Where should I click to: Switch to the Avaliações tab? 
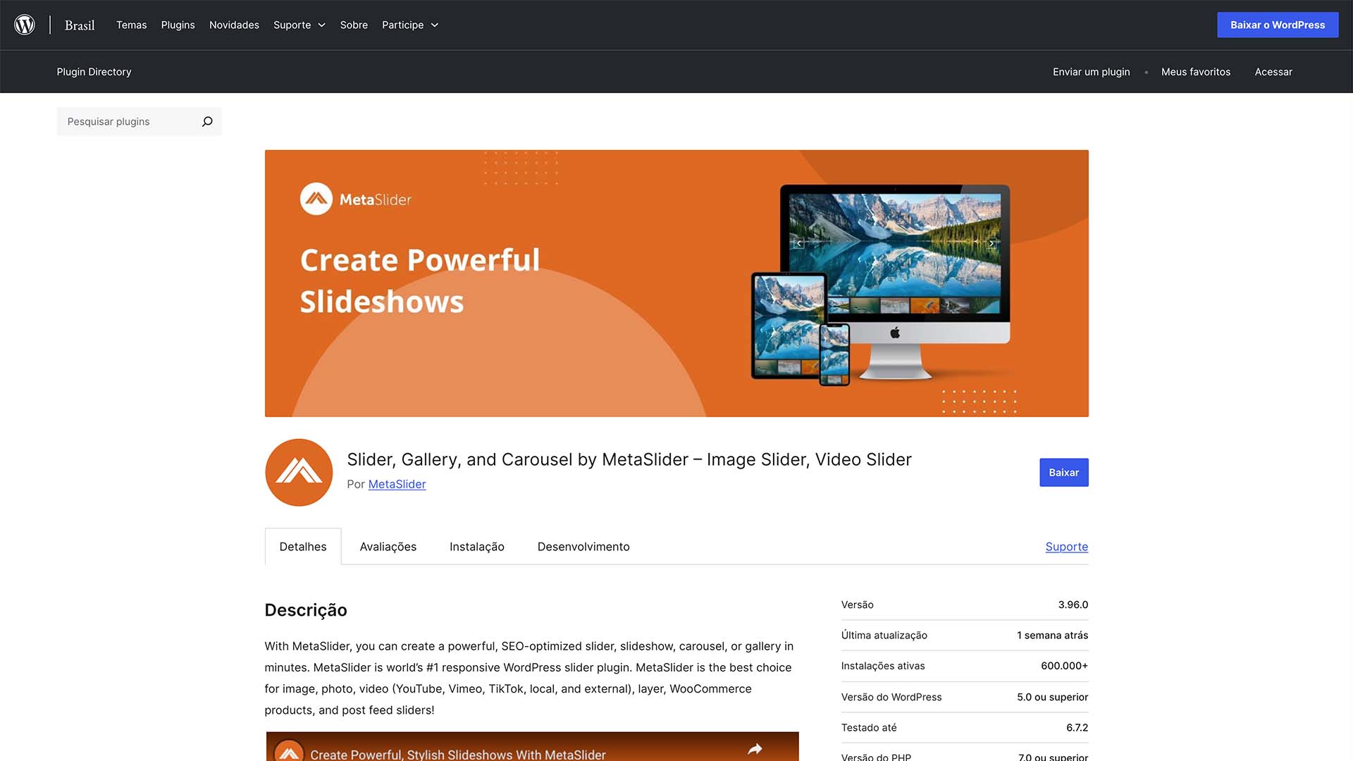click(388, 546)
